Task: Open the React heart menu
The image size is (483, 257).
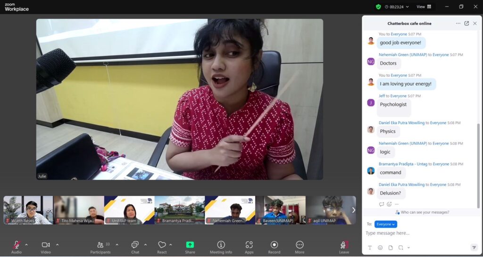Action: pyautogui.click(x=162, y=247)
